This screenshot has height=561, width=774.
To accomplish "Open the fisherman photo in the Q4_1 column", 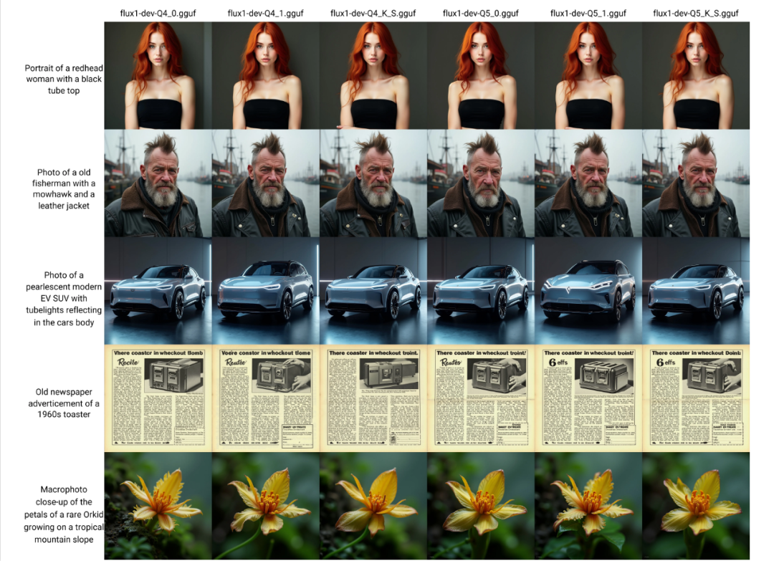I will pyautogui.click(x=266, y=183).
